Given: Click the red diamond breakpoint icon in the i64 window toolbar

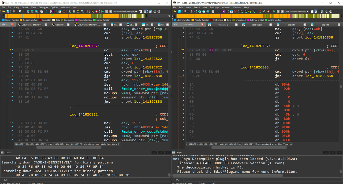Looking at the screenshot, I should (96, 11).
